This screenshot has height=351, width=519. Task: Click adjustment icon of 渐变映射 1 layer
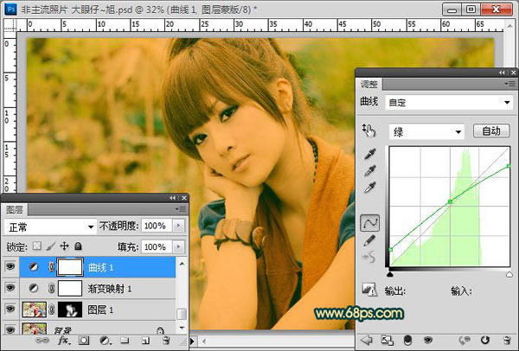(34, 288)
